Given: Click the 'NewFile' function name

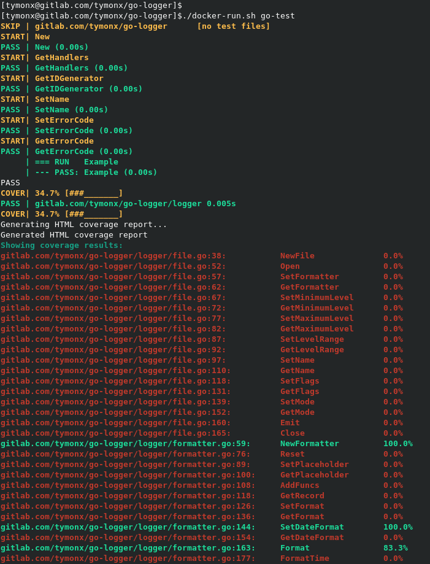Looking at the screenshot, I should pos(298,256).
